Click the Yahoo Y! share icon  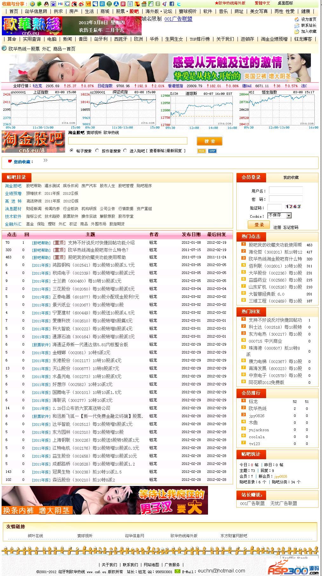coord(88,4)
